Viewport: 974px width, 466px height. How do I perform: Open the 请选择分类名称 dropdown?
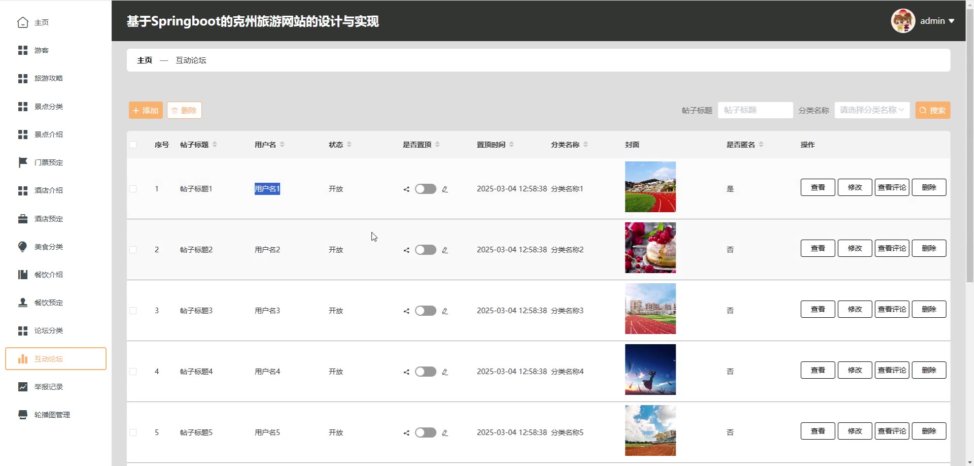pyautogui.click(x=871, y=110)
